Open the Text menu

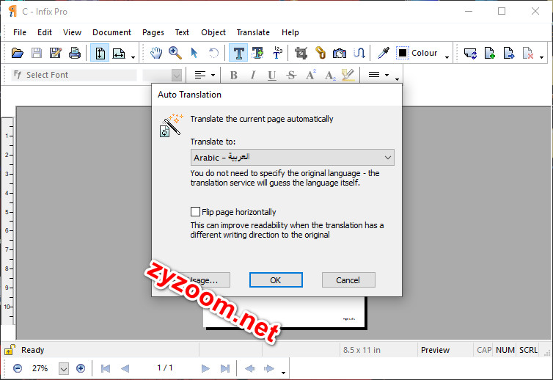point(182,32)
